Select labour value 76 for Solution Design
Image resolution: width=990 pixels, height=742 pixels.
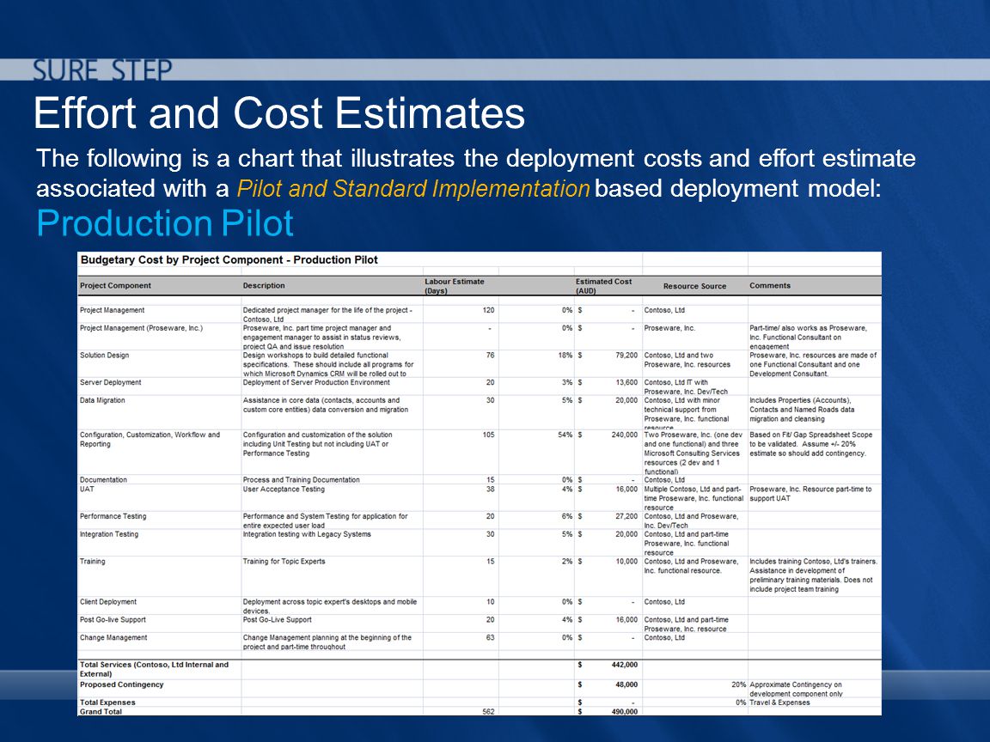pyautogui.click(x=490, y=356)
